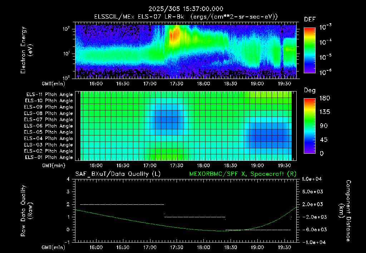Click the data quality line at level 2
Image resolution: width=366 pixels, height=253 pixels.
(122, 204)
